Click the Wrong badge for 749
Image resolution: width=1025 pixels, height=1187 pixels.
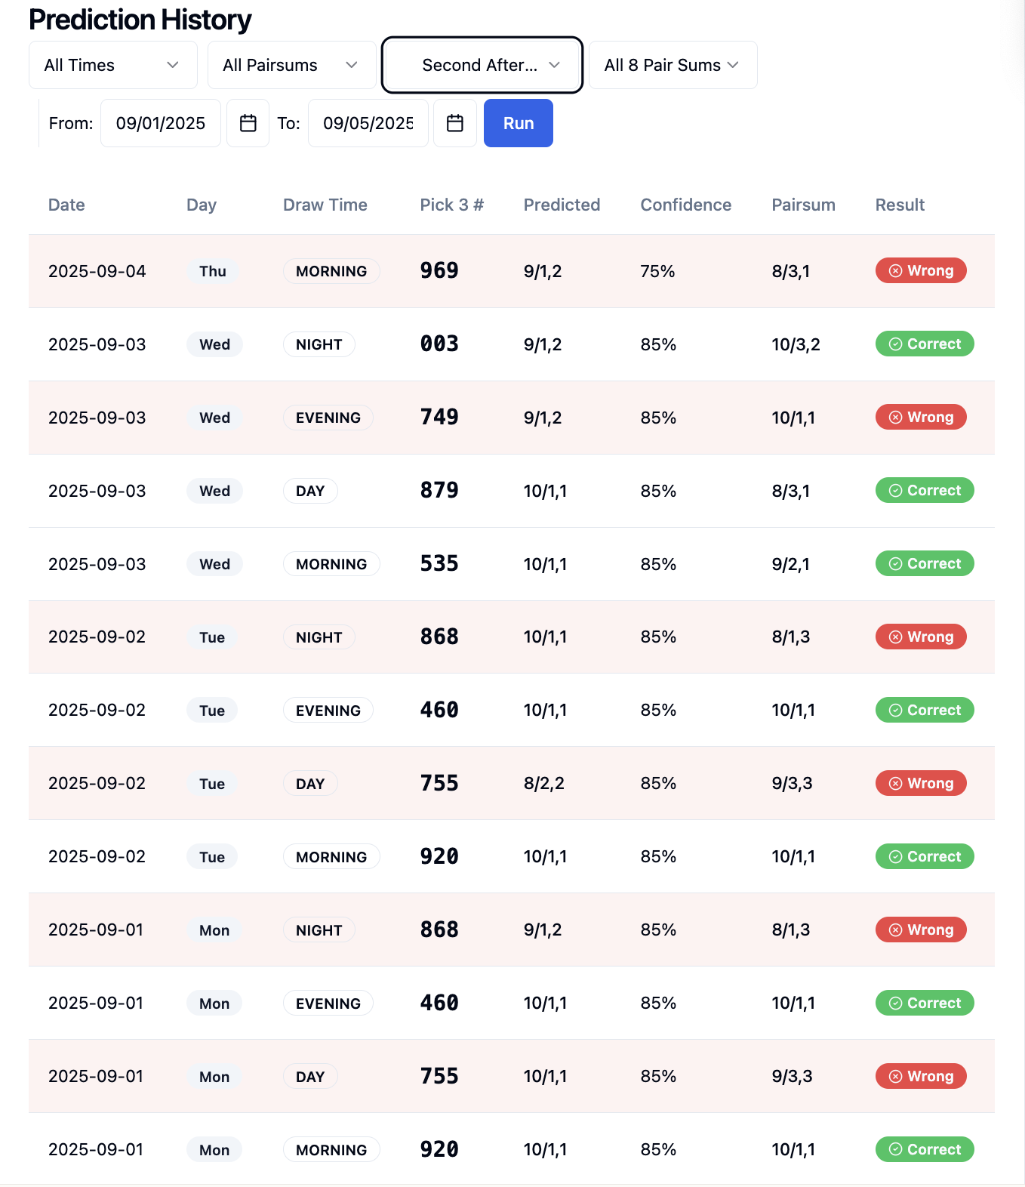921,418
